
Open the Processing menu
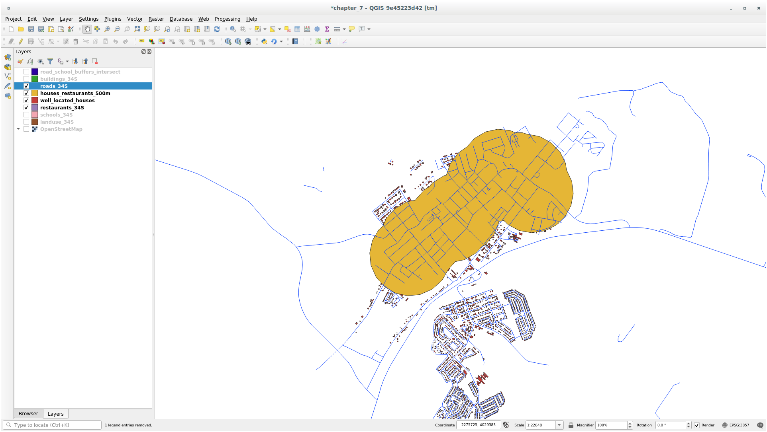point(227,19)
